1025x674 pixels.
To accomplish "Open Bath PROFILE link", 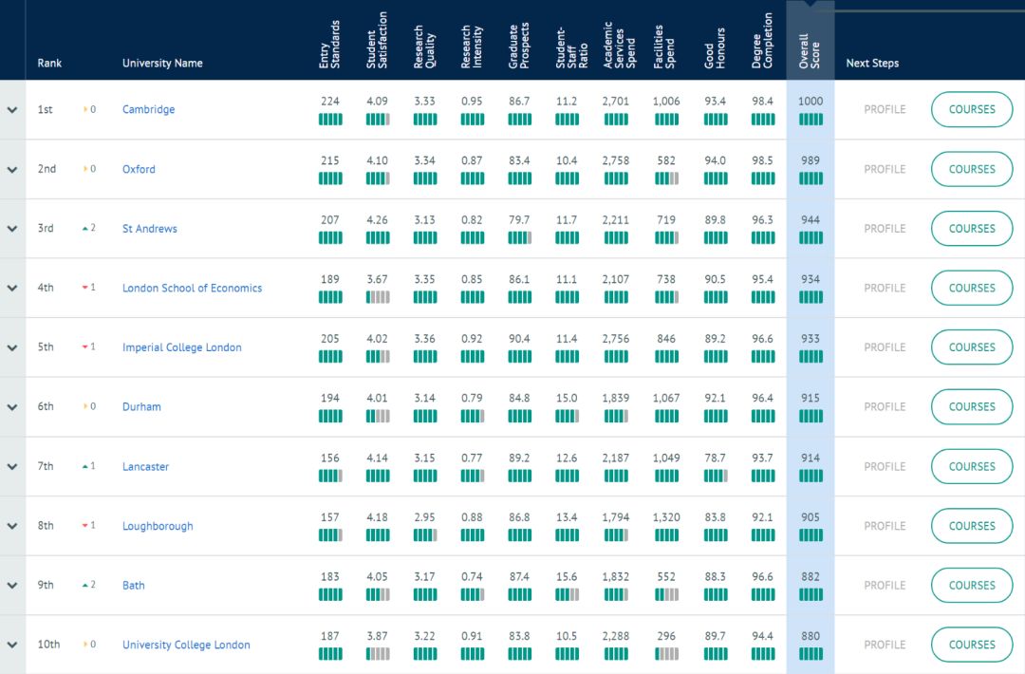I will 885,585.
